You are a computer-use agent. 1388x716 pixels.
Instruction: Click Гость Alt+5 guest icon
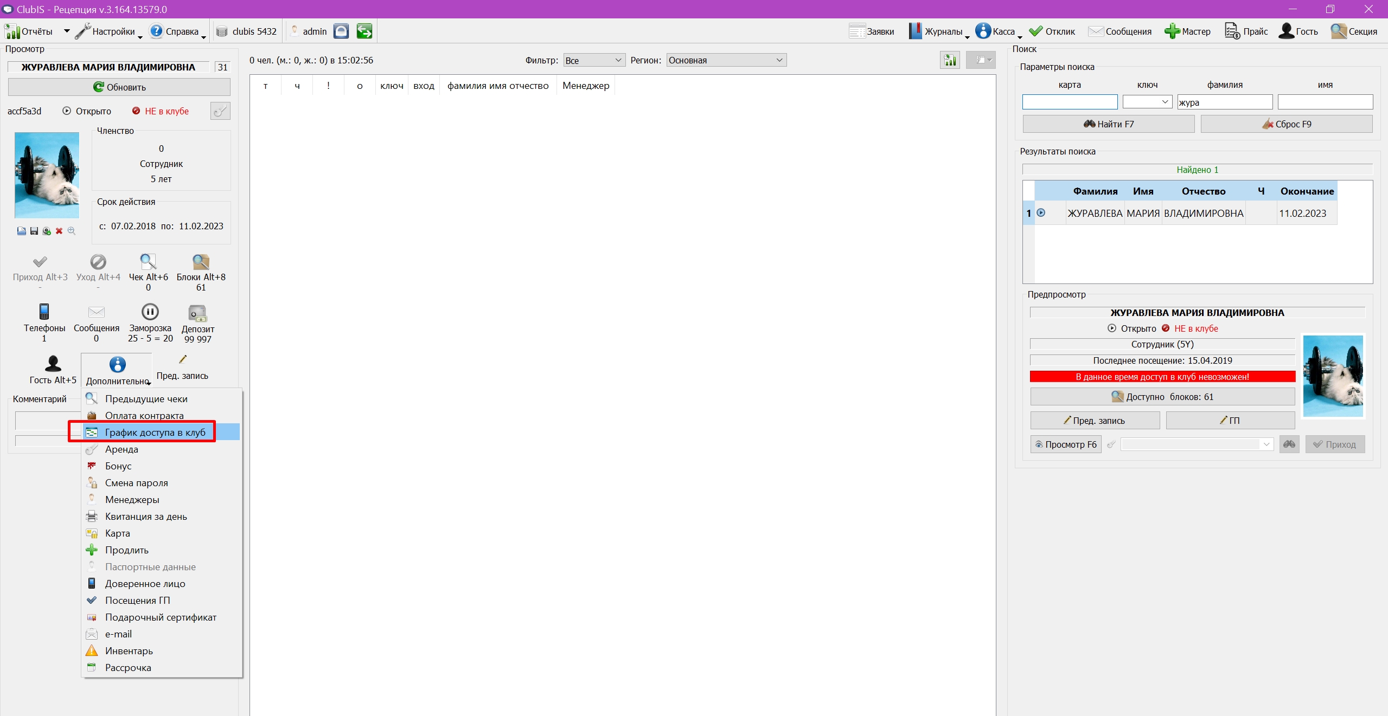point(53,363)
